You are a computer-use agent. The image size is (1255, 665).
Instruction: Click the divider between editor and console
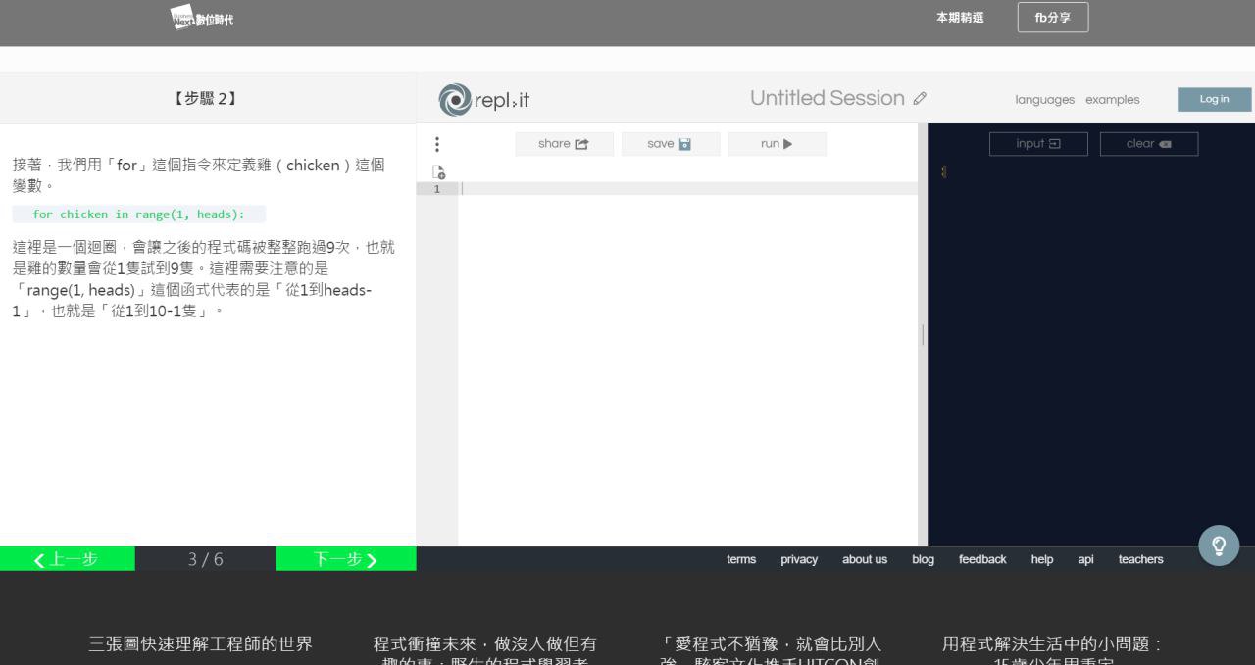pos(923,335)
